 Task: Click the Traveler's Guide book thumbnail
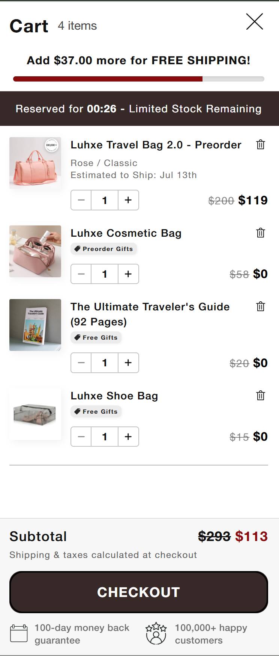click(35, 325)
